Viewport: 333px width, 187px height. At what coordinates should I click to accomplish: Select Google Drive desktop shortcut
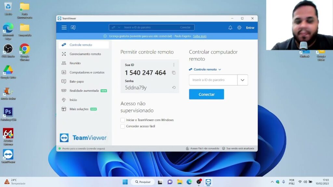pyautogui.click(x=8, y=72)
